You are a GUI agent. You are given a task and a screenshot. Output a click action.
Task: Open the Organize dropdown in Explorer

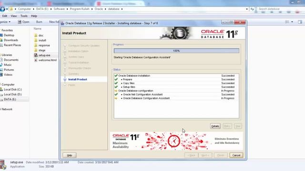tap(5, 22)
